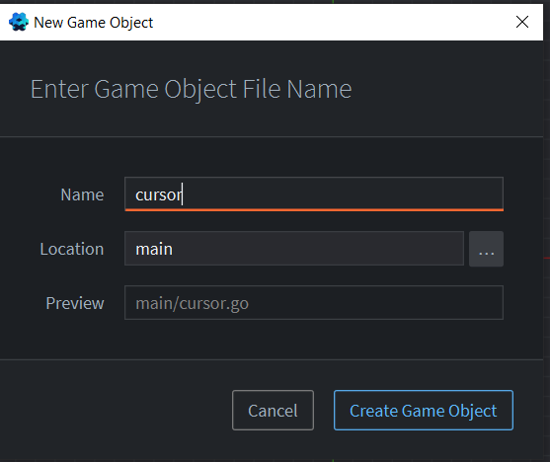Click the empty right side of Location field
The image size is (550, 462).
coord(323,249)
